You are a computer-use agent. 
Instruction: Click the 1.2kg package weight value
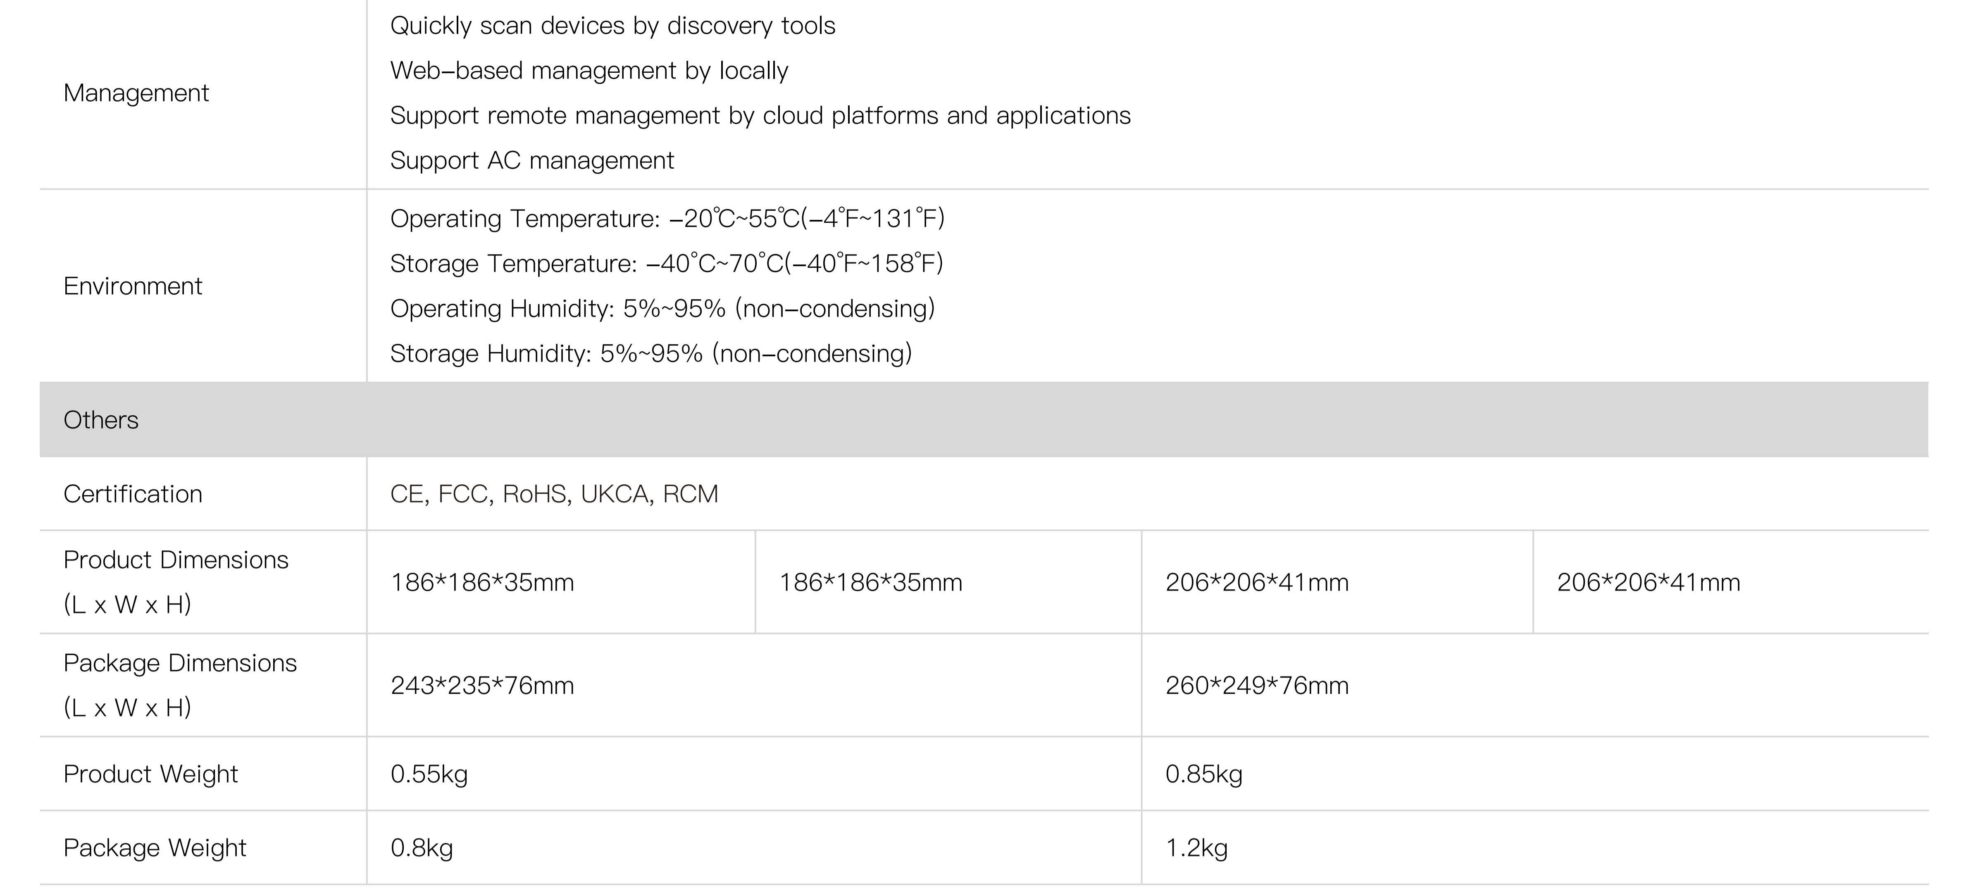[x=1196, y=848]
